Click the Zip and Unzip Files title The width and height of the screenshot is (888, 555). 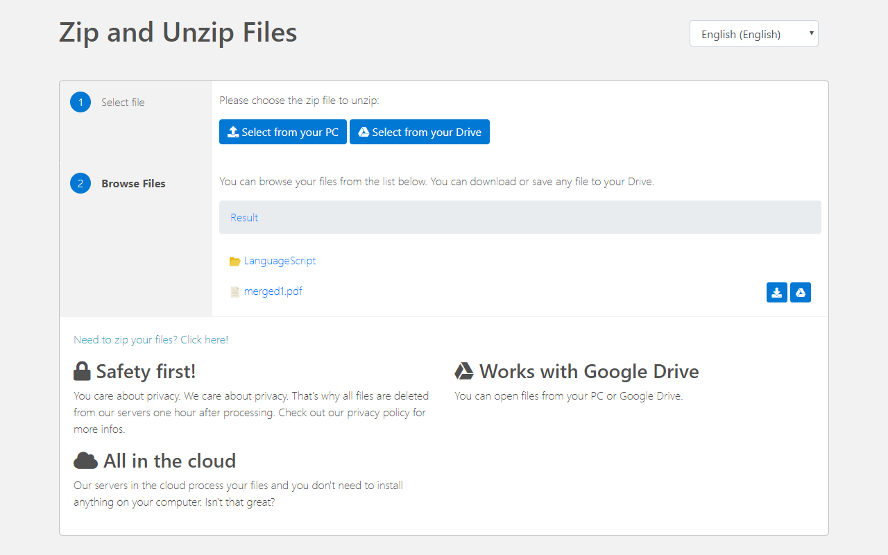click(x=178, y=33)
